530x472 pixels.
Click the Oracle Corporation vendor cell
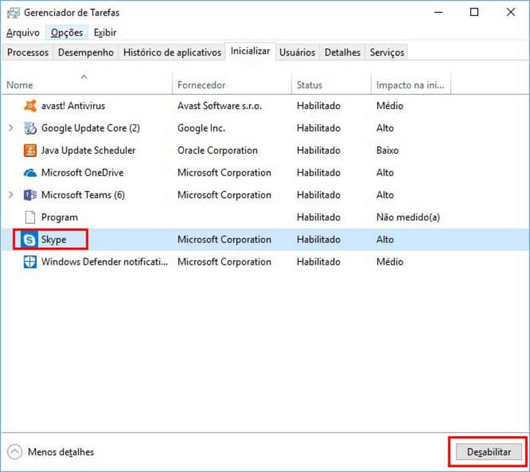pyautogui.click(x=218, y=150)
